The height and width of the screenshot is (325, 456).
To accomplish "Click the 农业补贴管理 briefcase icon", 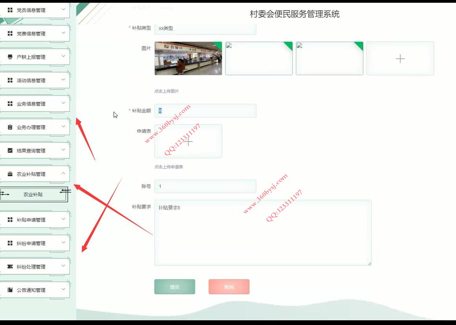I will [x=10, y=174].
